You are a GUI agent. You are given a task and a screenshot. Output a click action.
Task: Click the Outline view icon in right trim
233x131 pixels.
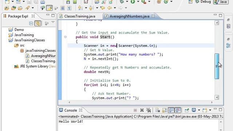[x=228, y=45]
